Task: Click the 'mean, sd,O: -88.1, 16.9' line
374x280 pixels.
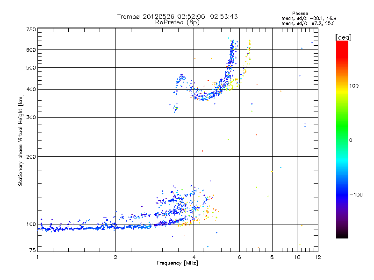Action: [309, 18]
